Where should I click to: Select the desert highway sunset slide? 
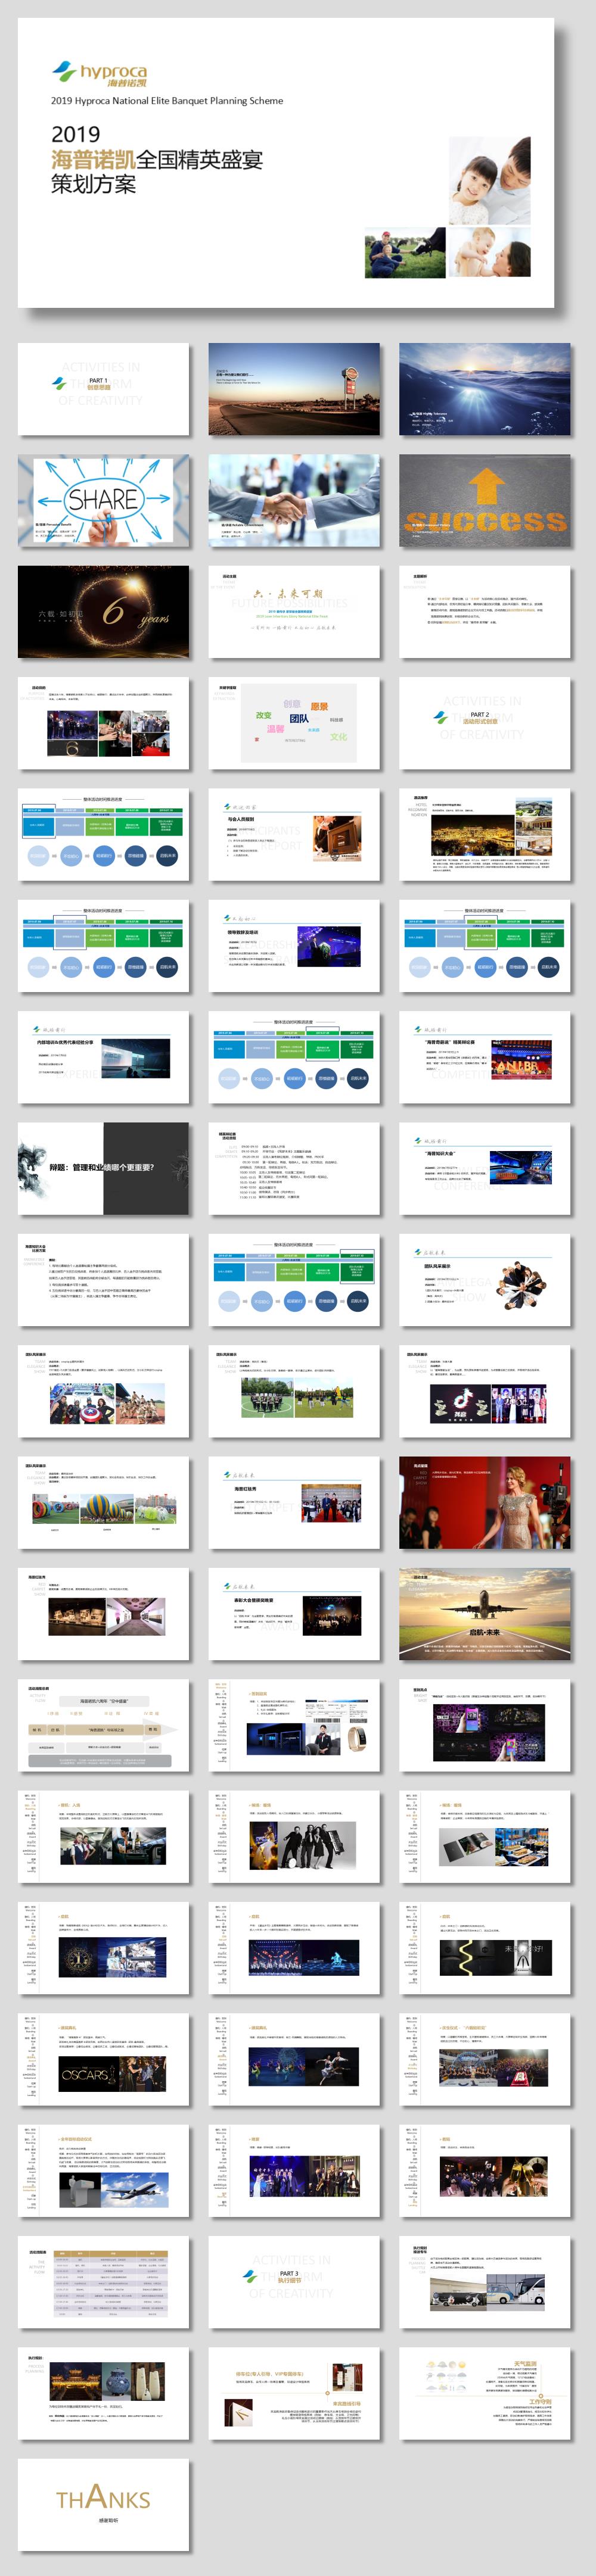point(293,389)
